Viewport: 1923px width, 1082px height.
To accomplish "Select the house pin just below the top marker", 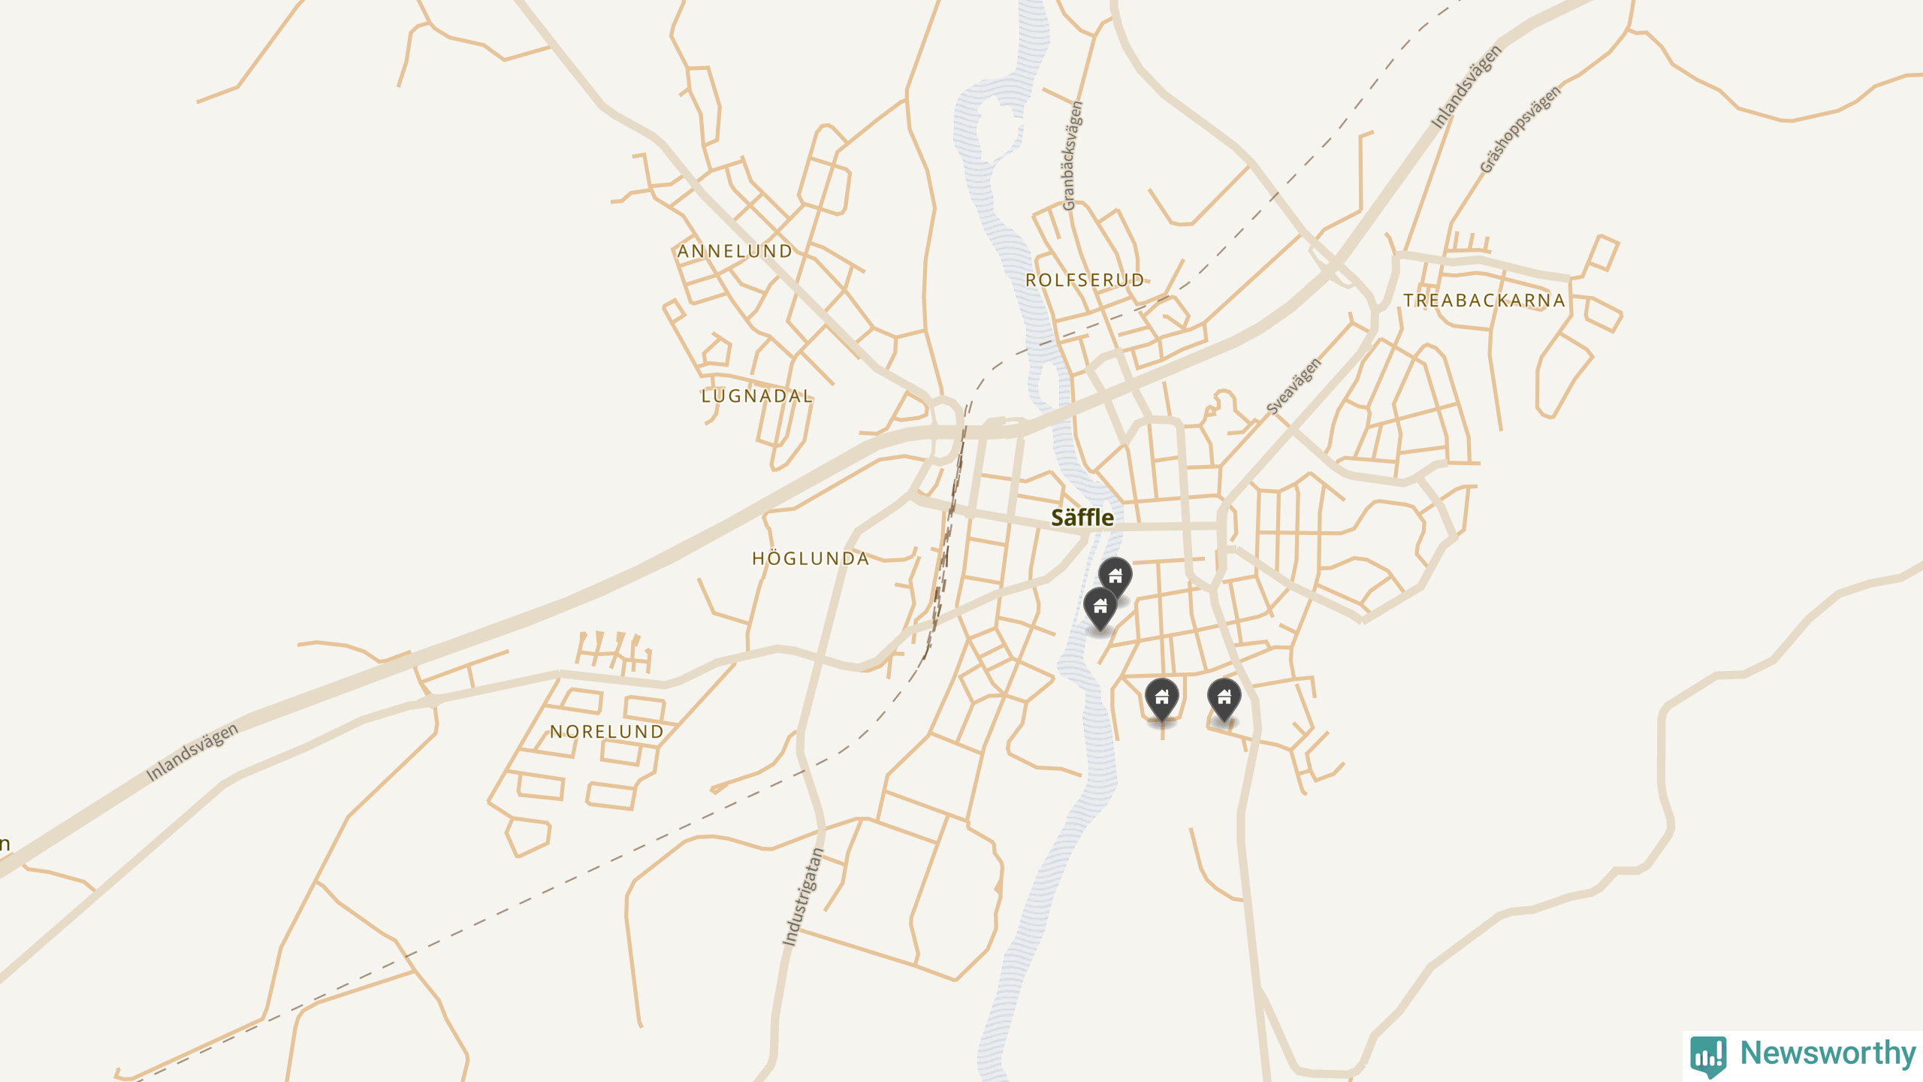I will point(1100,607).
